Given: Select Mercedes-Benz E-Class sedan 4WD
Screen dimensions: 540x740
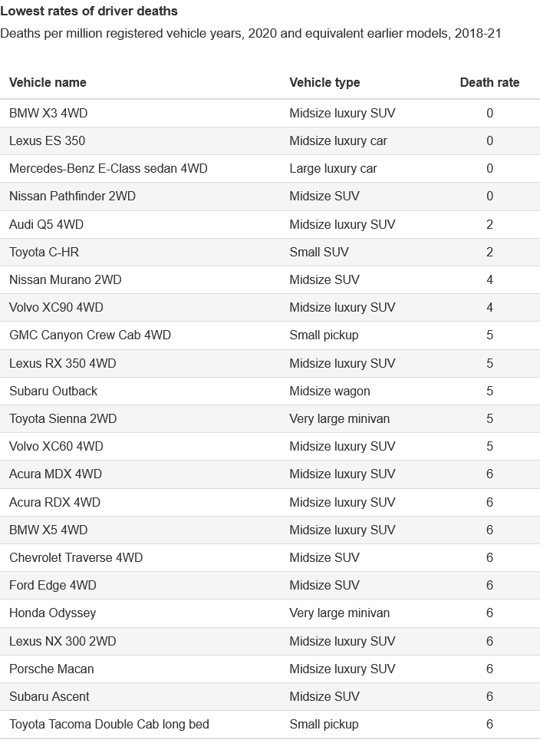Looking at the screenshot, I should pyautogui.click(x=108, y=168).
